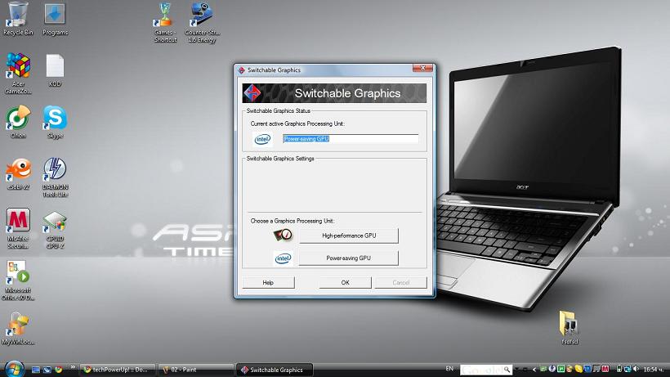Viewport: 670px width, 377px height.
Task: Click the Switch Between Windows quick launch icon
Action: click(x=47, y=370)
